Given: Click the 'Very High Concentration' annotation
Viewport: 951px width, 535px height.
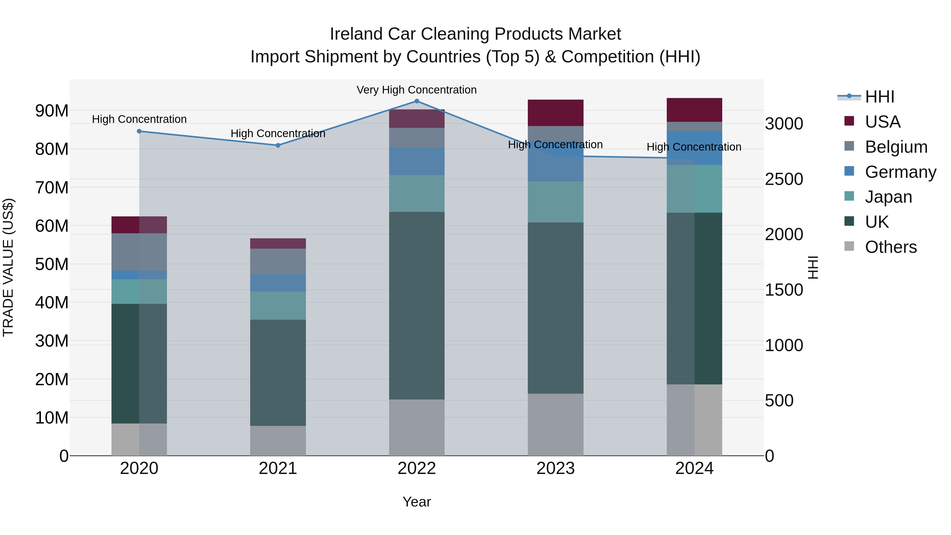Looking at the screenshot, I should 416,90.
